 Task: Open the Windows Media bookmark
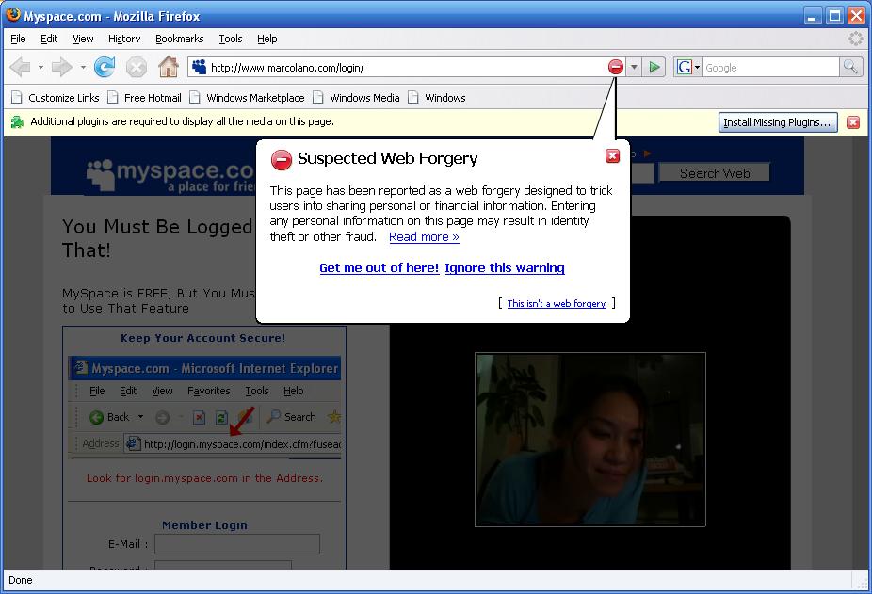356,98
